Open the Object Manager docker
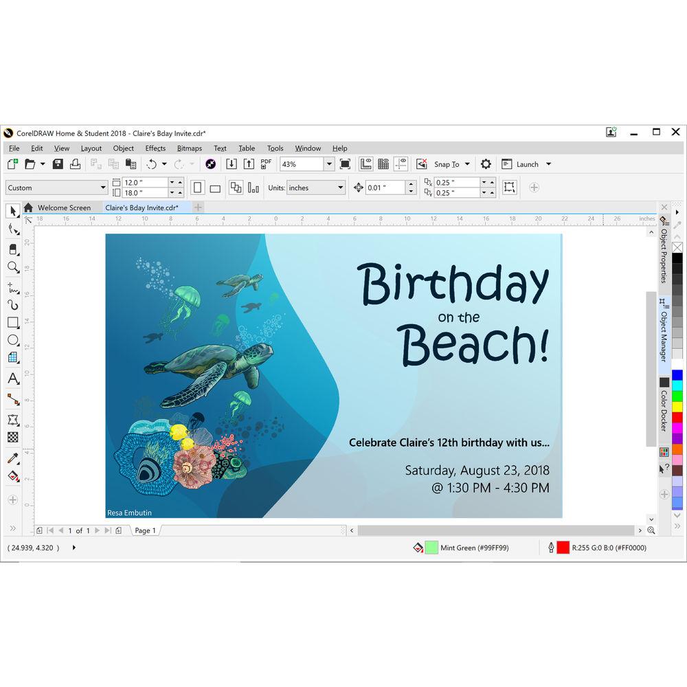The height and width of the screenshot is (687, 687). click(663, 337)
